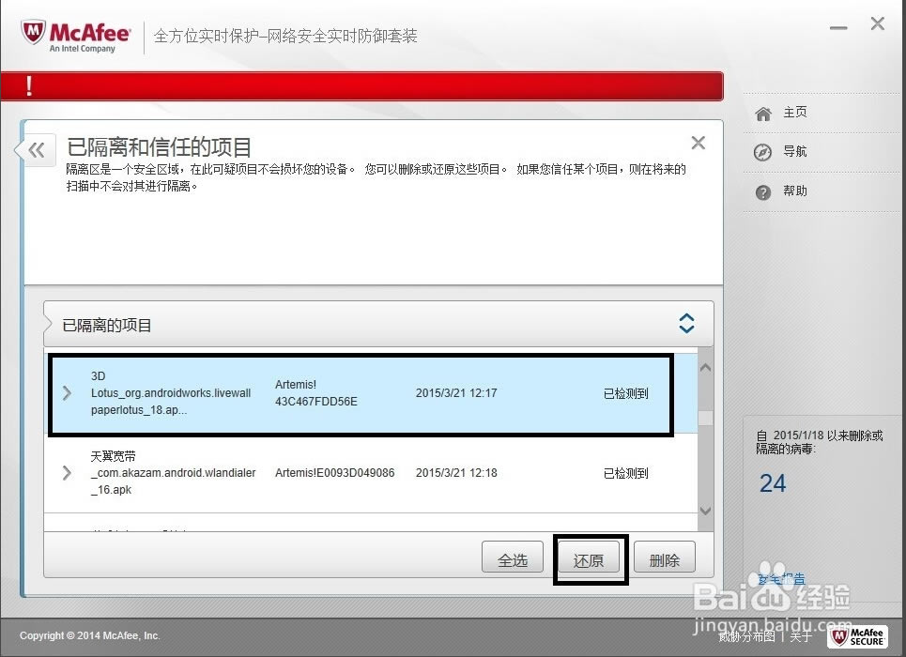The height and width of the screenshot is (657, 906).
Task: Click the scroll down arrow of the list
Action: click(705, 511)
